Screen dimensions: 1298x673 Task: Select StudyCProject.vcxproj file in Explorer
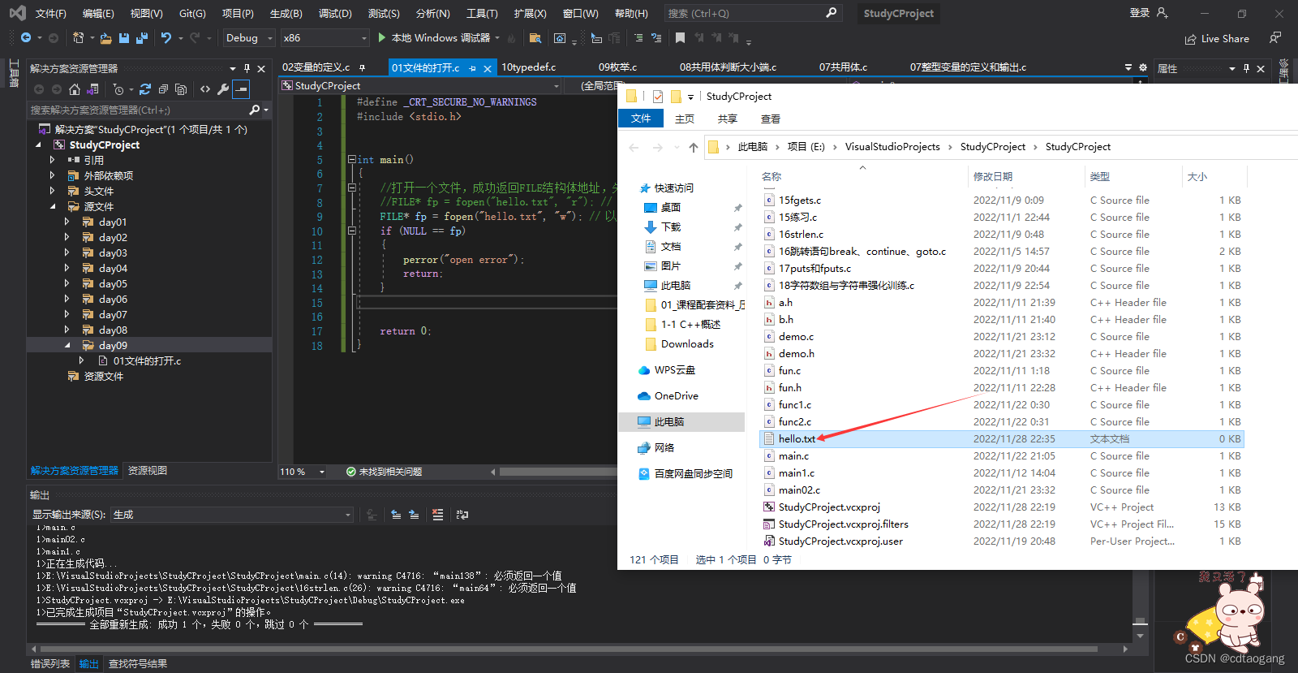coord(829,507)
